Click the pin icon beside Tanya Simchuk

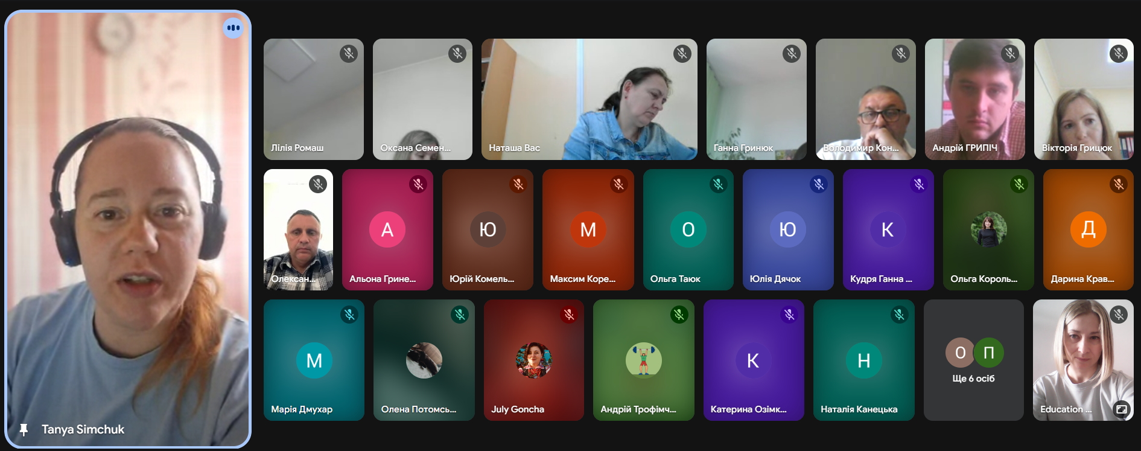tap(24, 430)
